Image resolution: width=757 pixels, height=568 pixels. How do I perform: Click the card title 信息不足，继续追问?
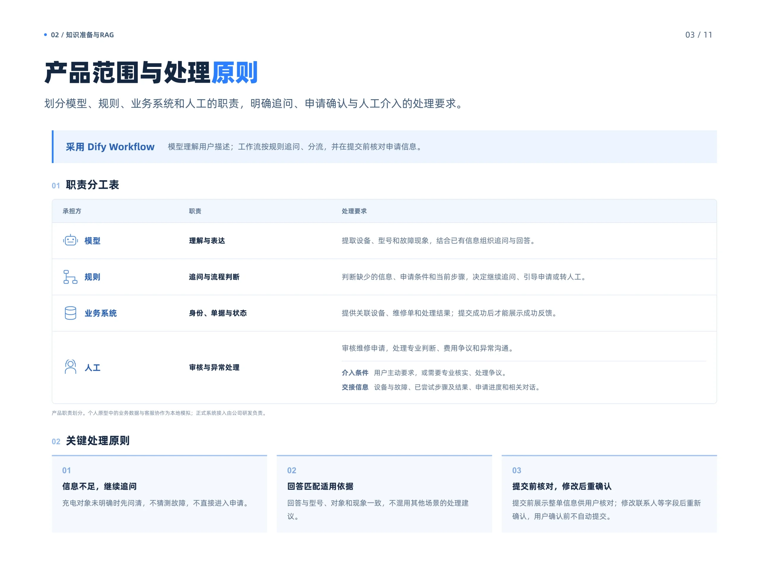(x=99, y=487)
